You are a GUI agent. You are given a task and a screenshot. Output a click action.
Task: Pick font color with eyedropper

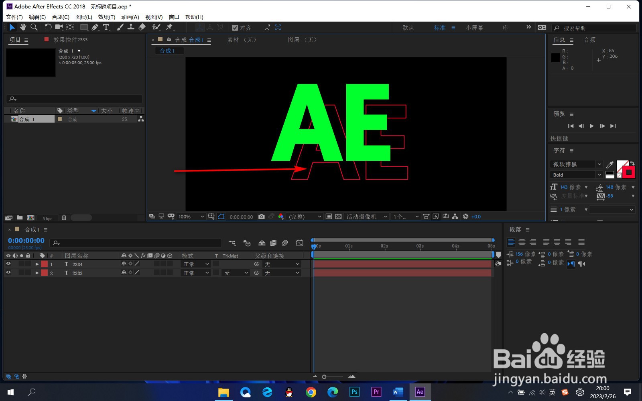[610, 165]
